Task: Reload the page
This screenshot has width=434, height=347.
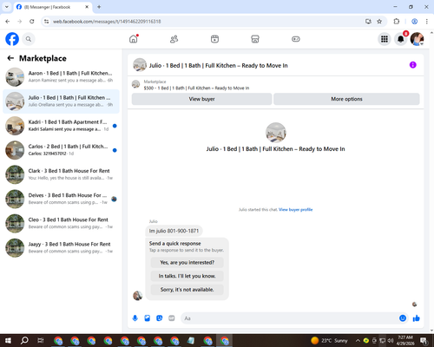Action: tap(32, 22)
